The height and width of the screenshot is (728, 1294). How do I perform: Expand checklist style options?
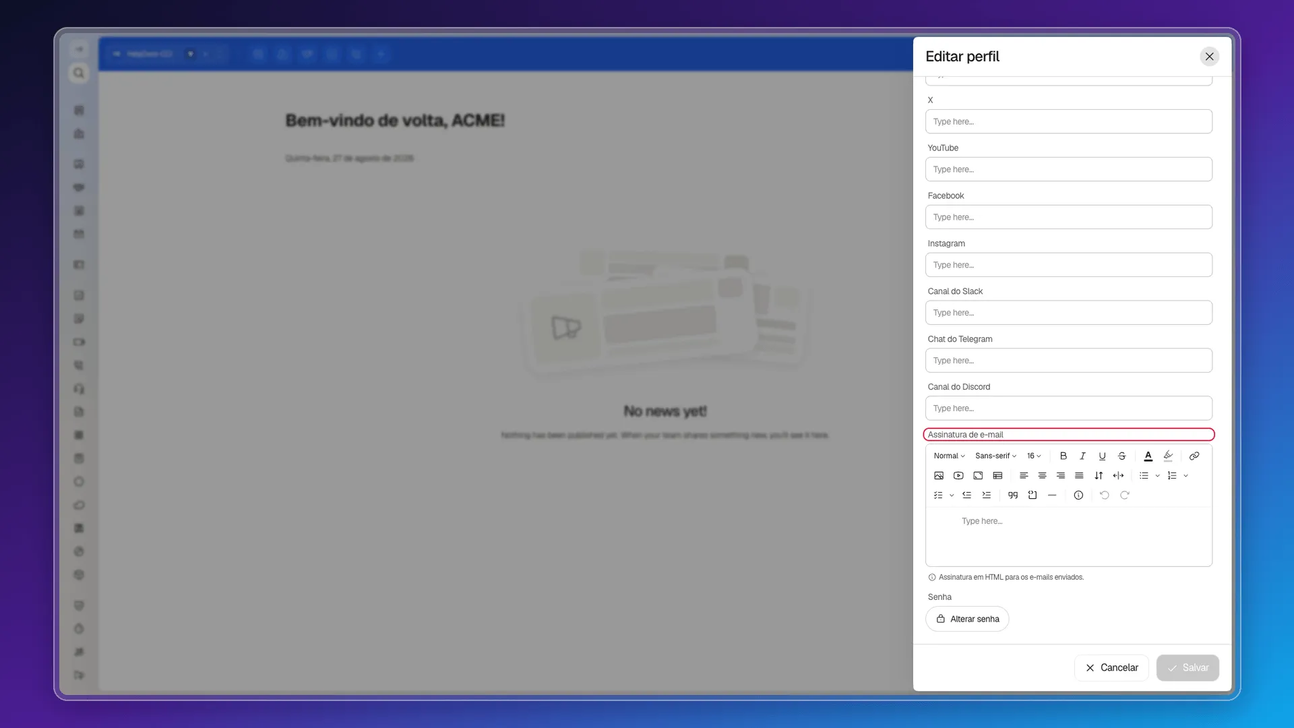tap(952, 495)
